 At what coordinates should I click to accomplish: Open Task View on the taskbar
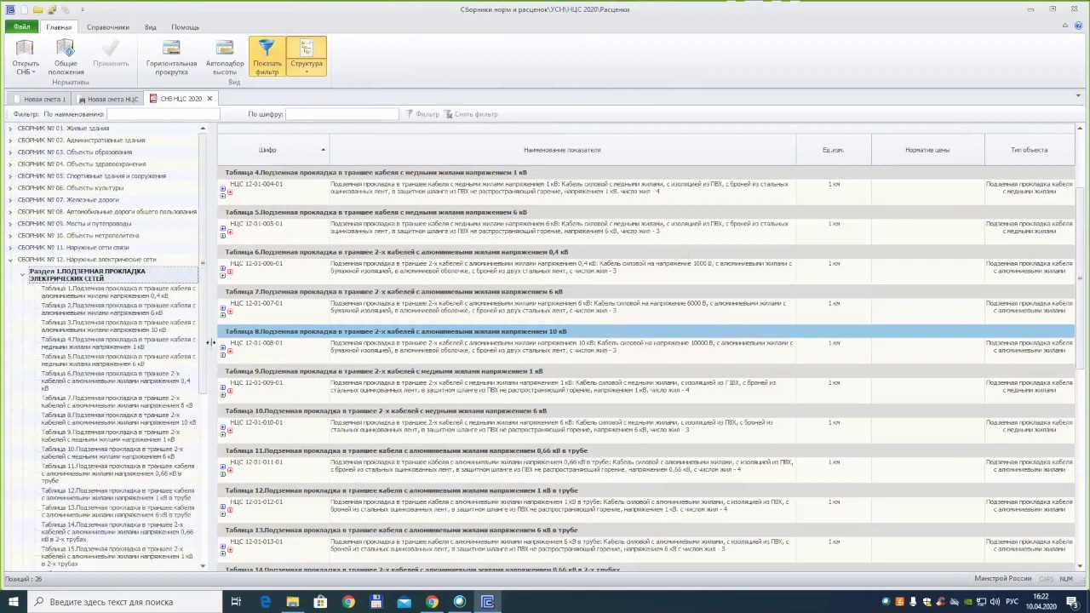tap(236, 602)
